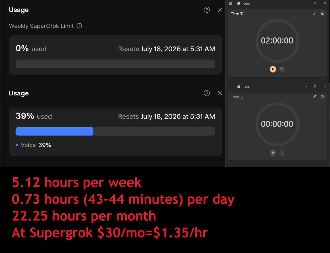Click the 02:00:00 timer readout
Viewport: 330px width, 253px height.
tap(277, 41)
